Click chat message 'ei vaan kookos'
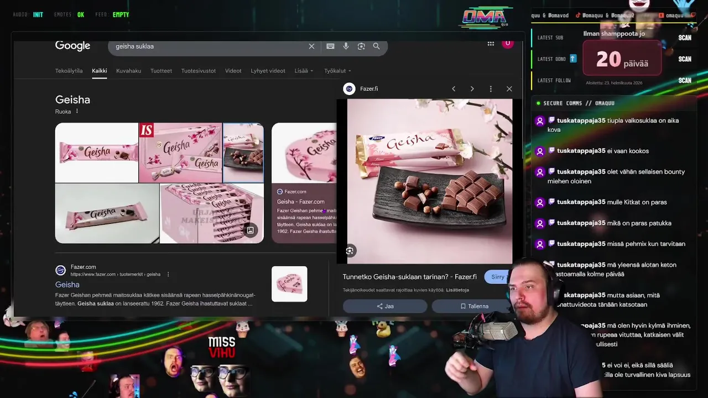Screen dimensions: 708x398 coord(628,151)
